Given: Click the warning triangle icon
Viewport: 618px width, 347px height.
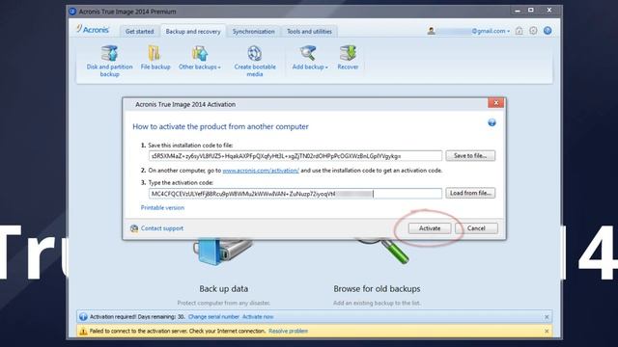Looking at the screenshot, I should [x=83, y=332].
